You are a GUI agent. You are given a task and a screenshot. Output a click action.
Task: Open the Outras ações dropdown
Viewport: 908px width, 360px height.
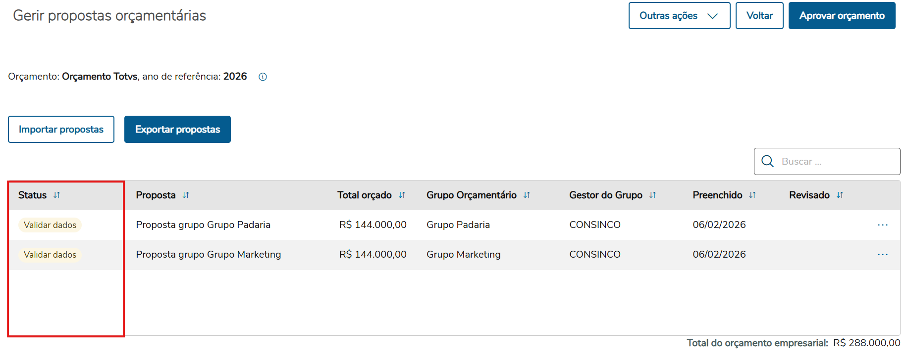tap(679, 16)
